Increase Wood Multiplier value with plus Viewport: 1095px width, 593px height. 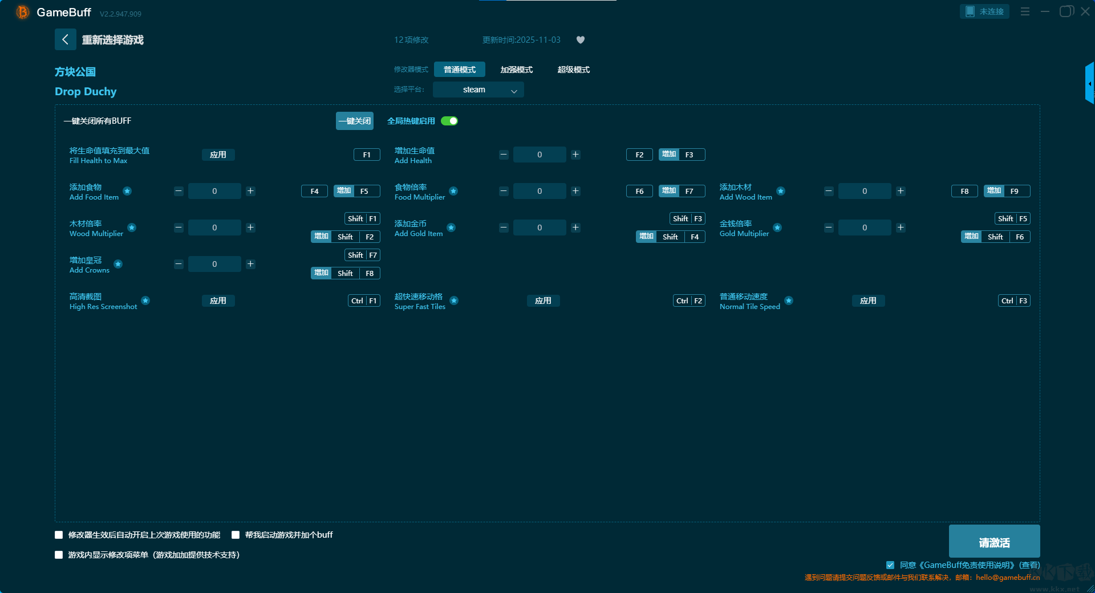coord(250,228)
